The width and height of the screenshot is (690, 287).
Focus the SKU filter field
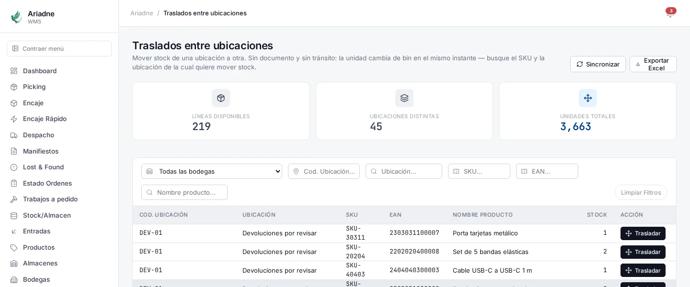tap(479, 171)
